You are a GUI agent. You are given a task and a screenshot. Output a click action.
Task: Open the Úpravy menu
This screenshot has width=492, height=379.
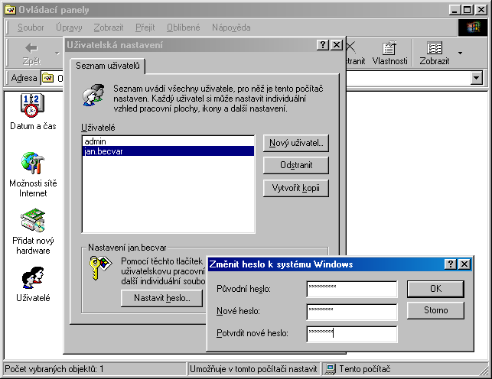69,28
